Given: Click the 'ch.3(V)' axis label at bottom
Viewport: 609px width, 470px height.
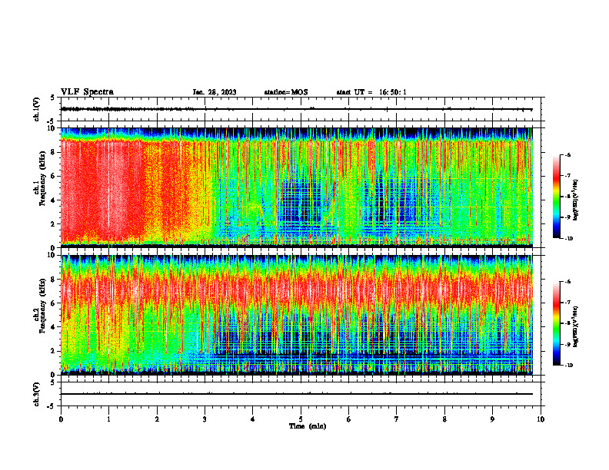Looking at the screenshot, I should point(37,395).
